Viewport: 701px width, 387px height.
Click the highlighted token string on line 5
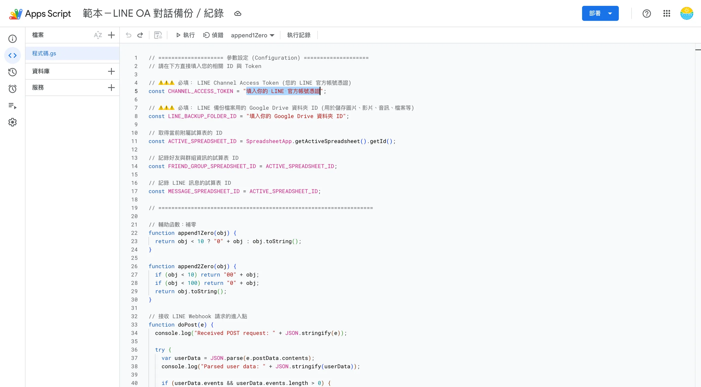[x=283, y=91]
